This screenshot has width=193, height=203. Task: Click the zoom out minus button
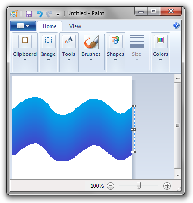click(x=111, y=186)
